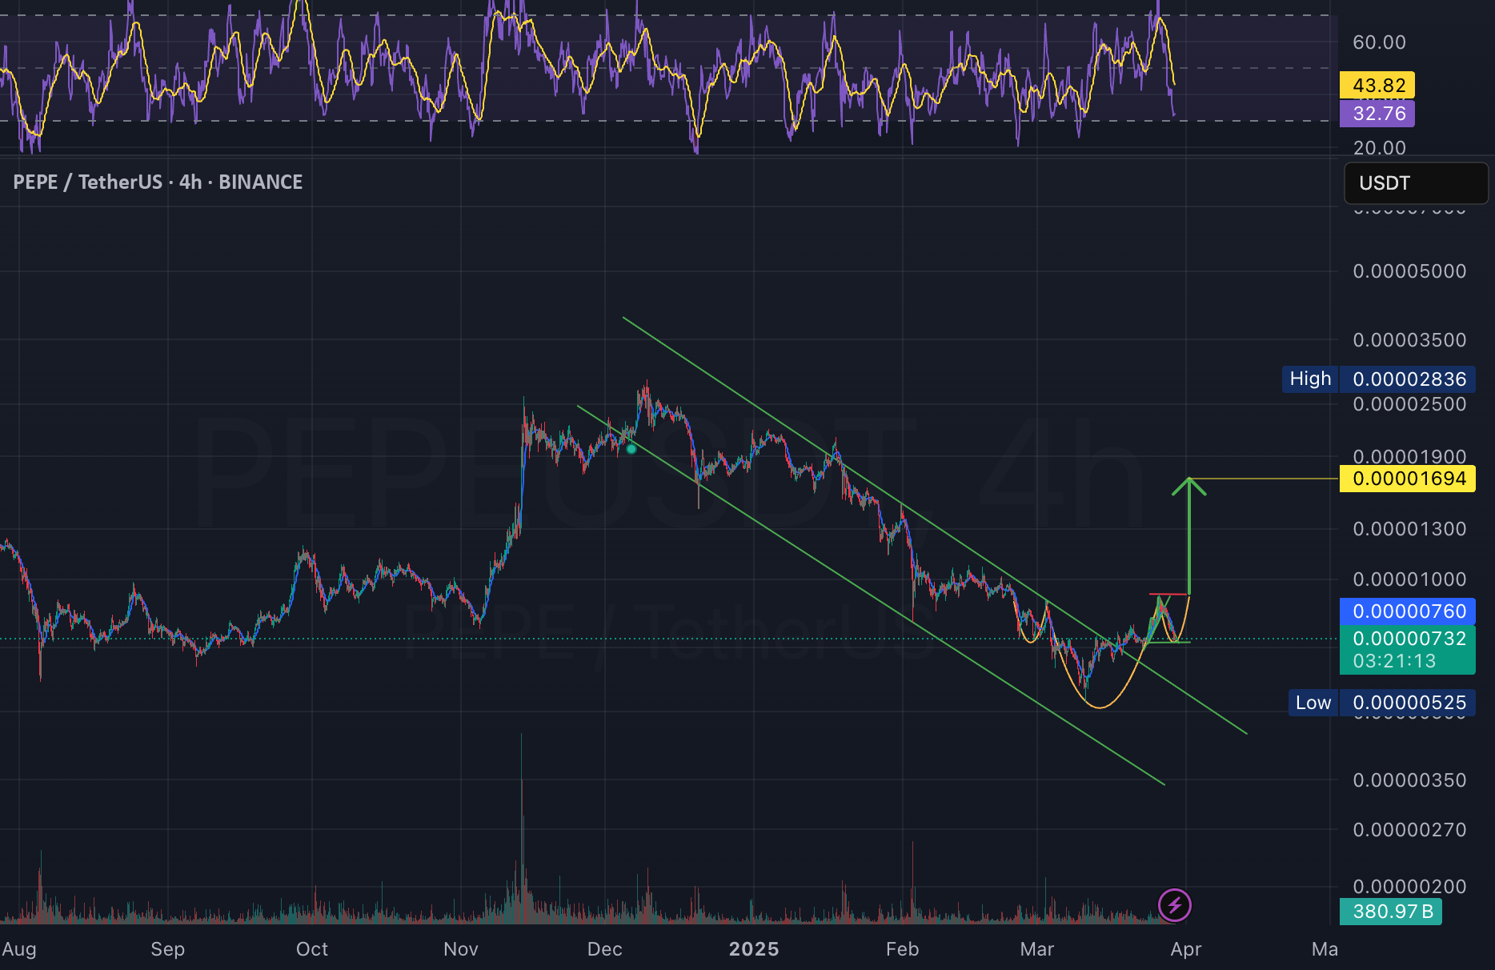
Task: Click the blue 0.00000760 price label
Action: 1407,611
